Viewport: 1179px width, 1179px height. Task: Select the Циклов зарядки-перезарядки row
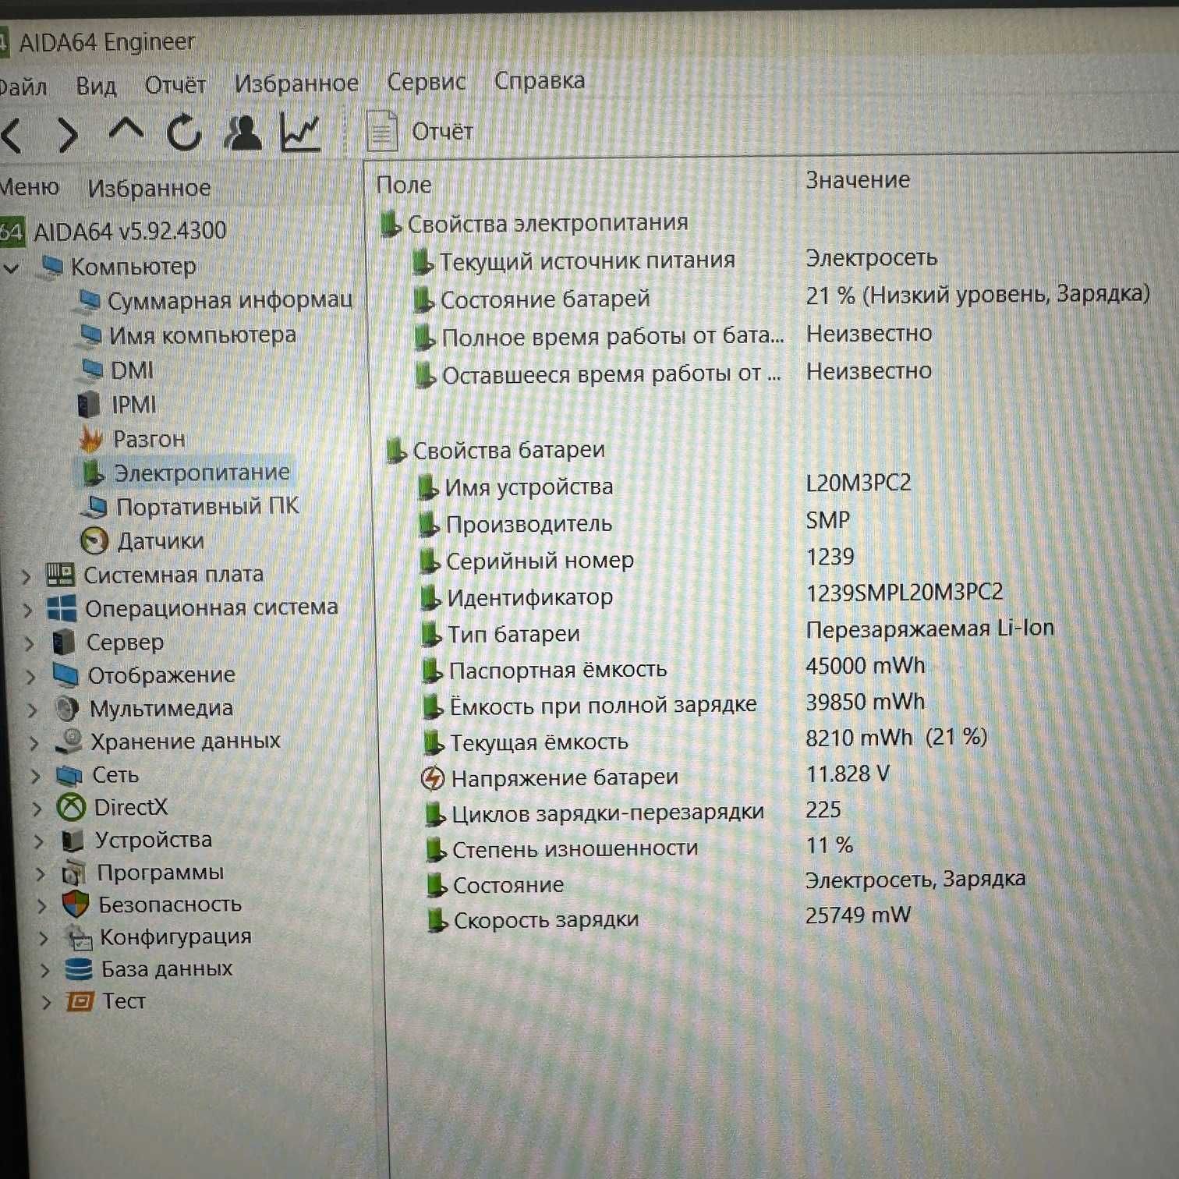[x=633, y=812]
